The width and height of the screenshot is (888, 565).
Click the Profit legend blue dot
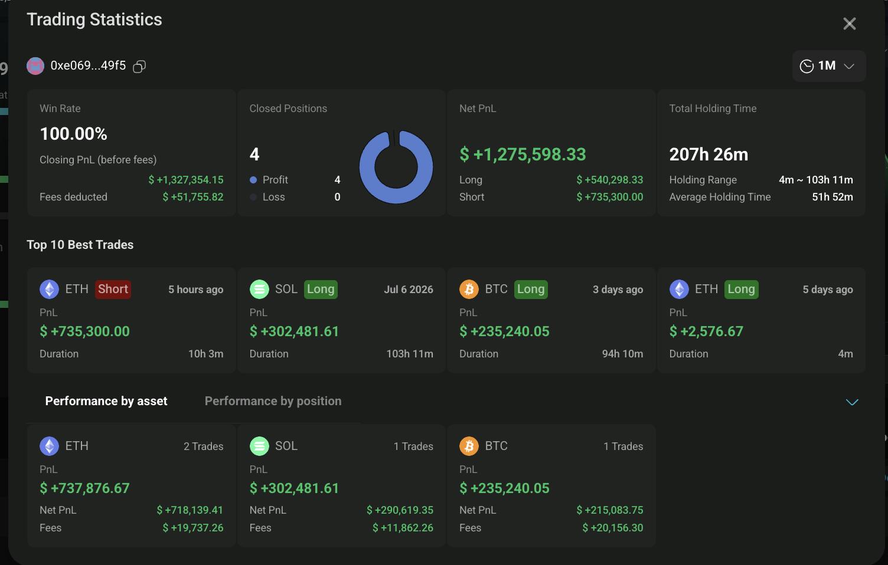click(x=253, y=180)
